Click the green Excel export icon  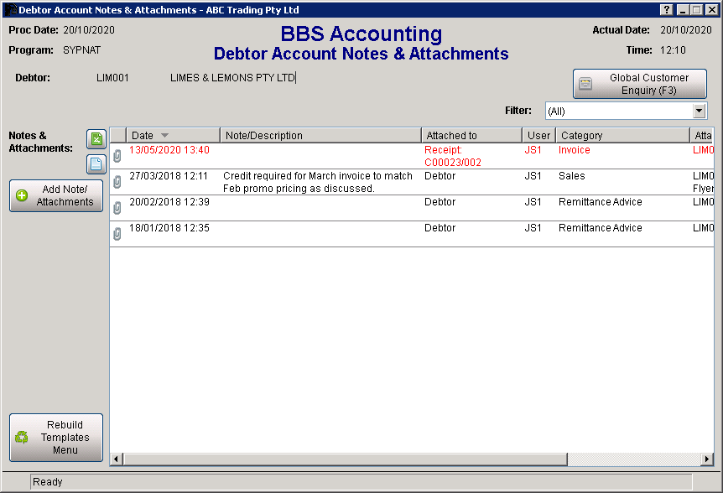[96, 140]
